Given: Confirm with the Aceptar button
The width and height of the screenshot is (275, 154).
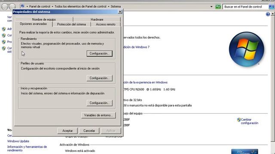Looking at the screenshot, I should [67, 130].
